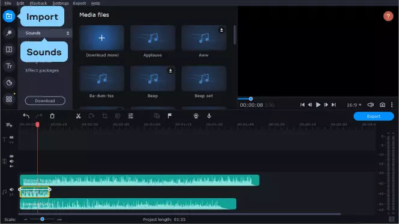The width and height of the screenshot is (399, 224).
Task: Toggle the preview volume speaker
Action: tap(371, 104)
